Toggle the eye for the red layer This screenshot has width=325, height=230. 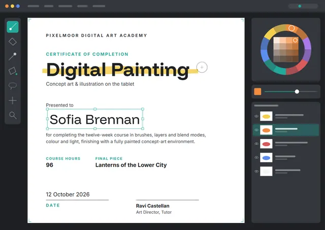256,144
